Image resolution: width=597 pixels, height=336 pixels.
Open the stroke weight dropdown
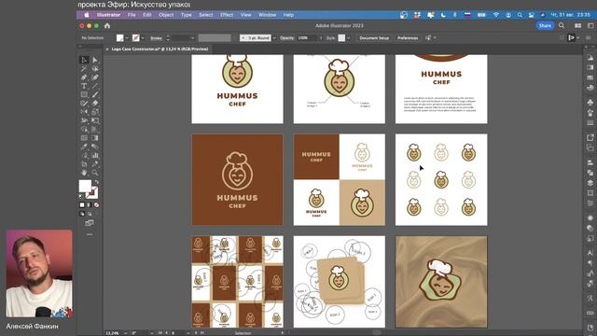click(192, 38)
